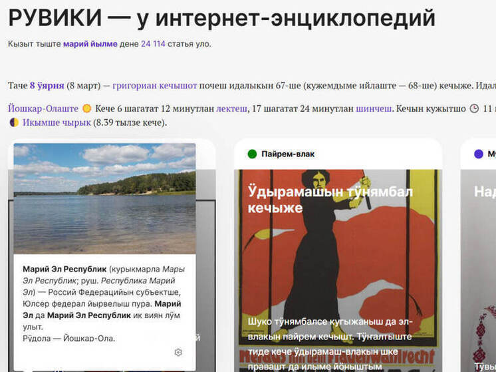Click the Марий Эл Республик preview text
The height and width of the screenshot is (372, 496).
104,303
